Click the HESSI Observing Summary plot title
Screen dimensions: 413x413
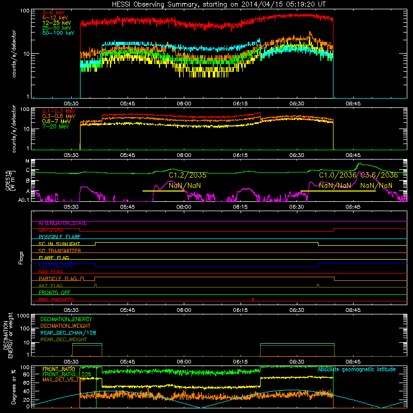coord(218,5)
